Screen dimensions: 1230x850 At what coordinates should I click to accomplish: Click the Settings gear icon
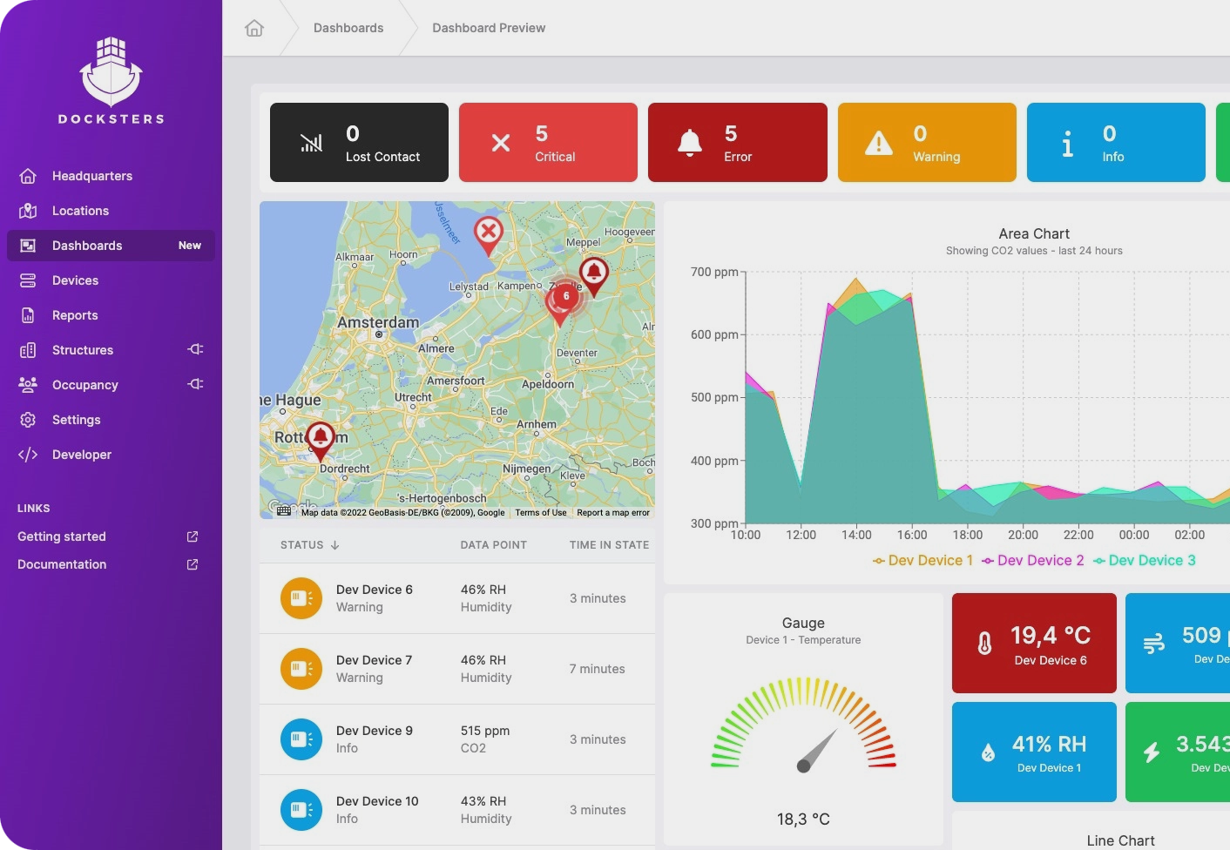tap(28, 420)
